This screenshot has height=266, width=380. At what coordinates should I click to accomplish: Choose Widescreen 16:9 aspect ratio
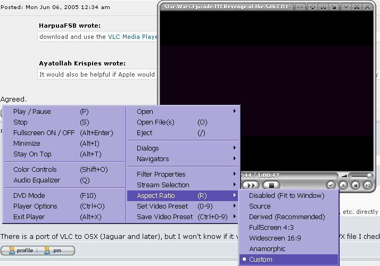(288, 238)
